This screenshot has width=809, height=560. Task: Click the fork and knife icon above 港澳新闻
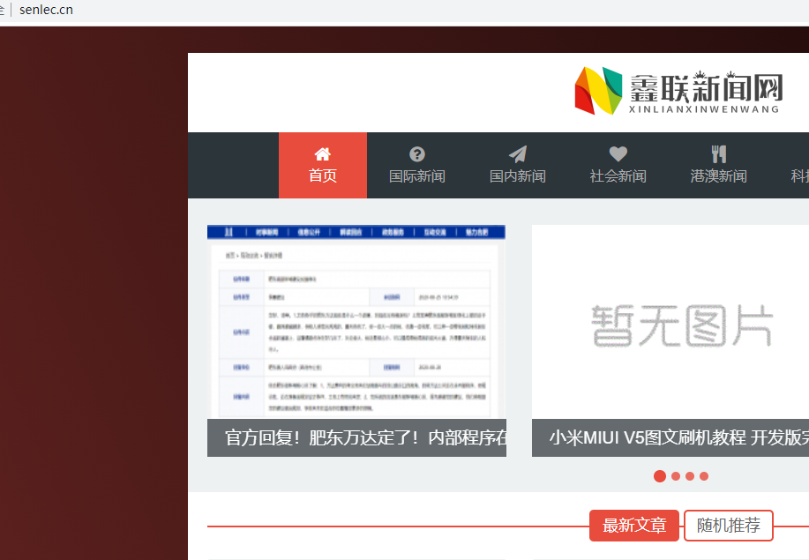(718, 153)
